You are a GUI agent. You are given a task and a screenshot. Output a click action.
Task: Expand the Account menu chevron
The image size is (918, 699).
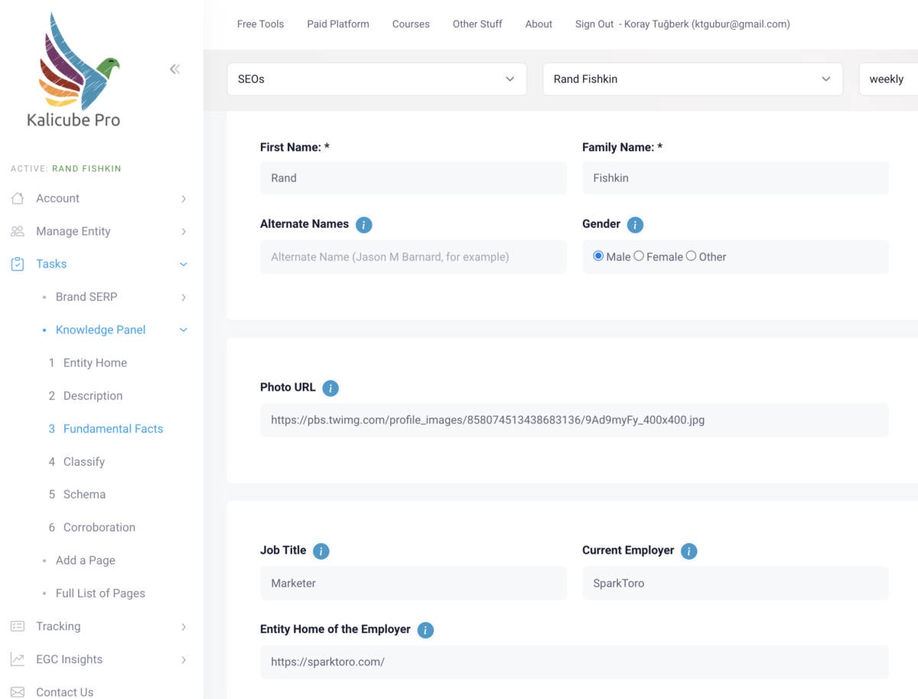coord(184,199)
